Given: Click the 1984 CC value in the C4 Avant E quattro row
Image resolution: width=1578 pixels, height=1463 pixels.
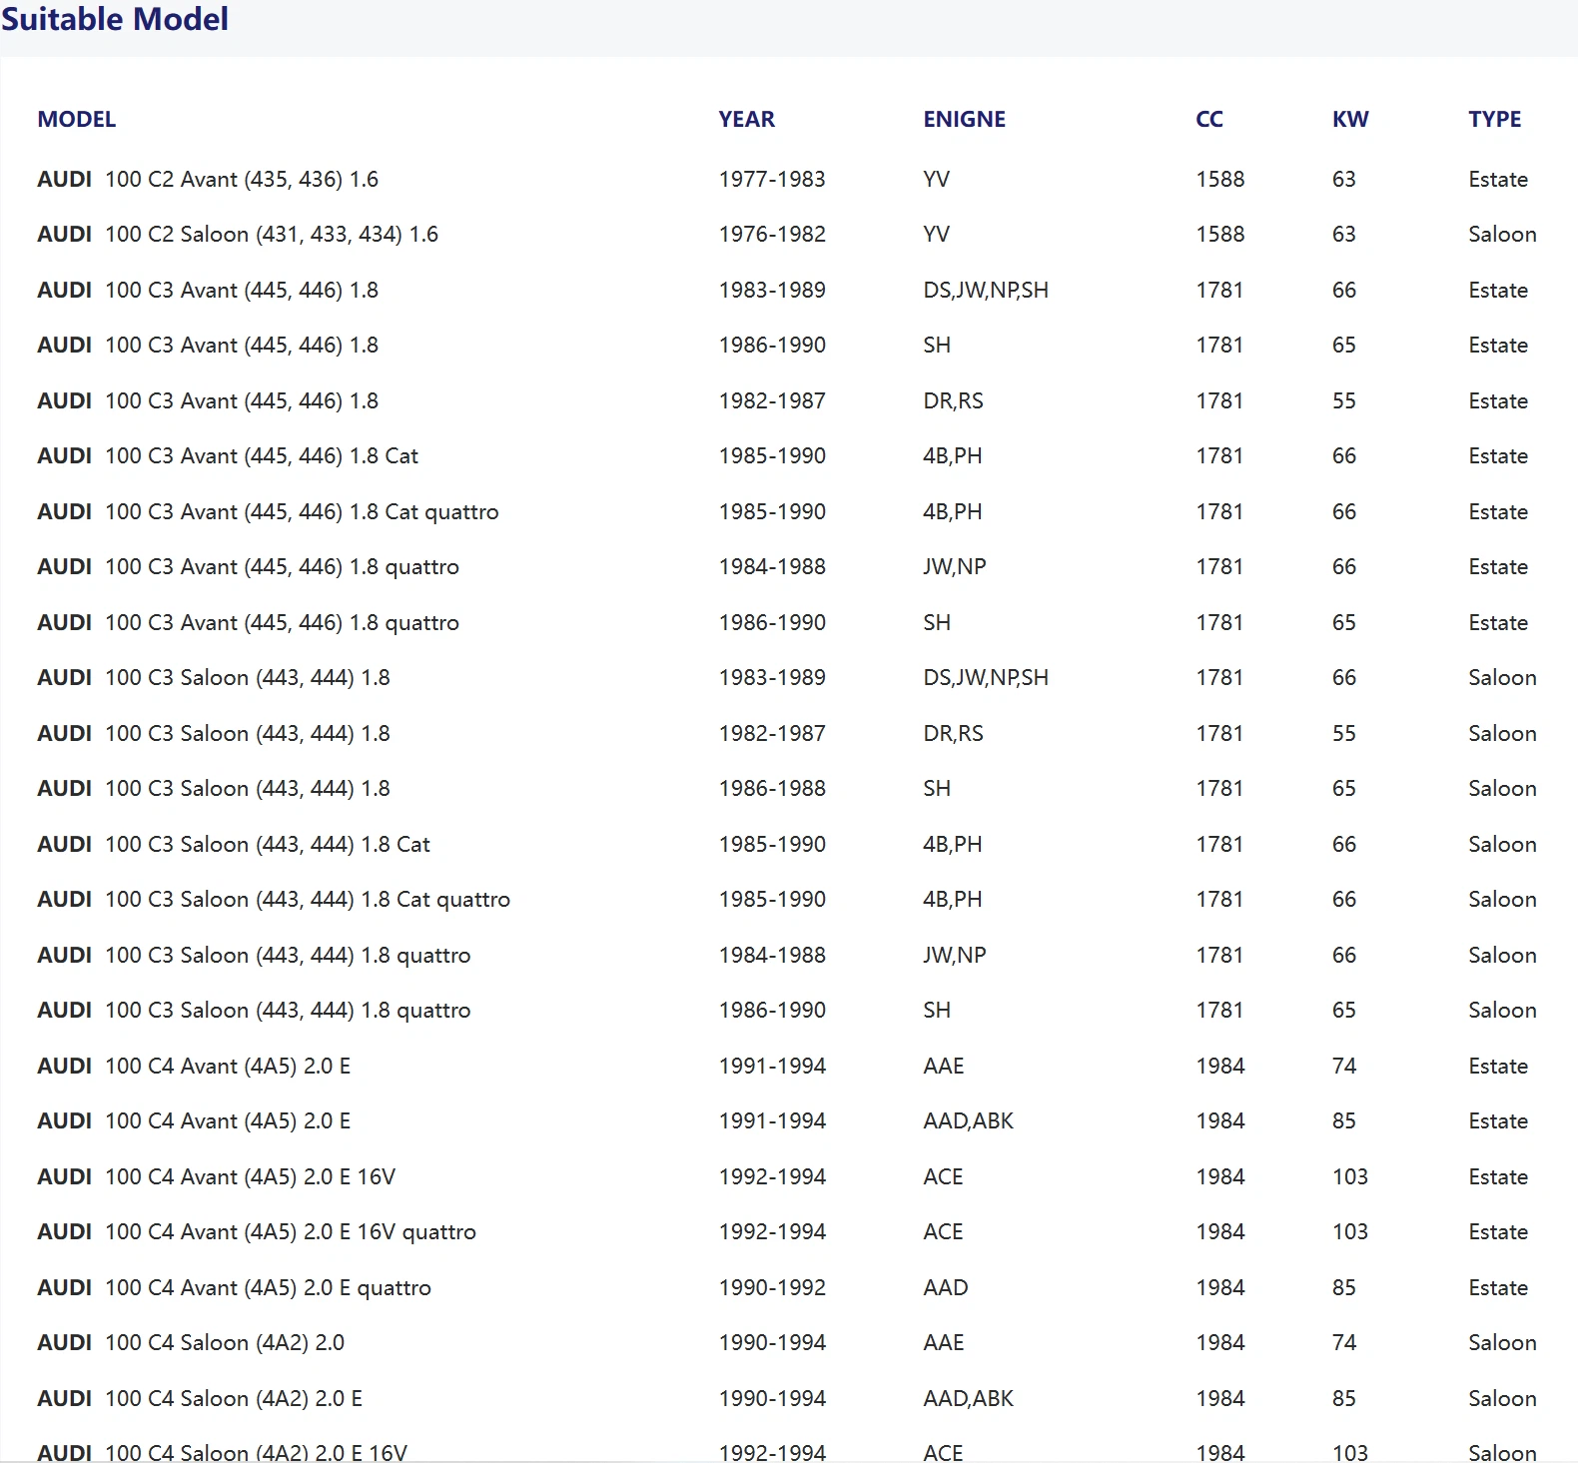Looking at the screenshot, I should (1220, 1288).
